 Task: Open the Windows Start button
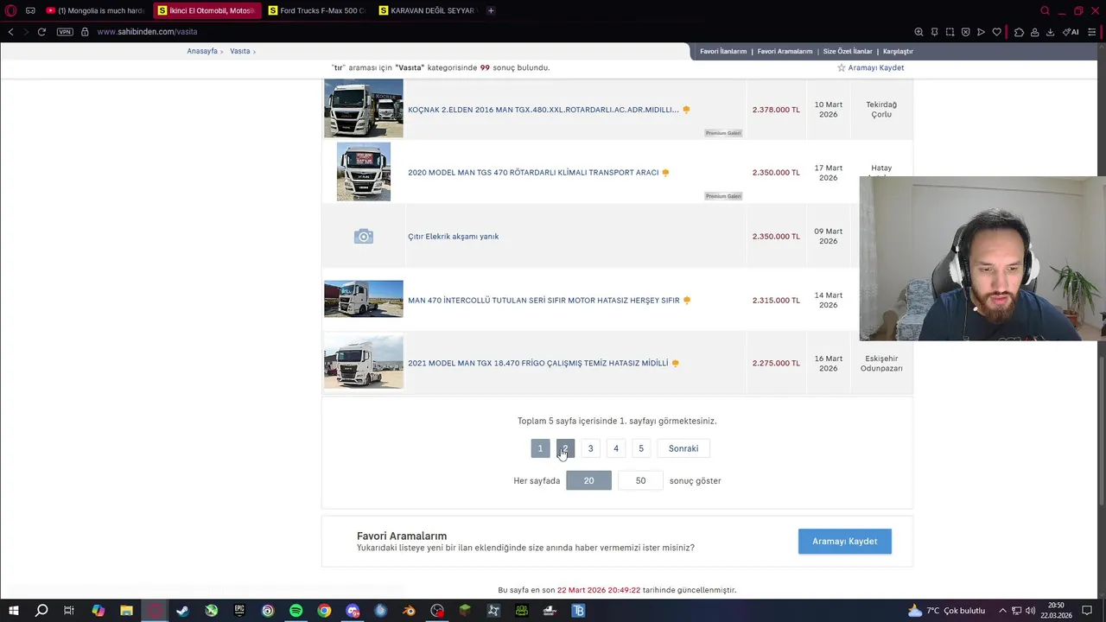(14, 611)
